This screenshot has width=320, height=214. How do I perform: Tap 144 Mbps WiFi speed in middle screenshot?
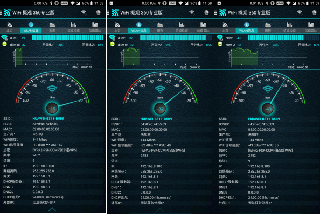(x=148, y=140)
